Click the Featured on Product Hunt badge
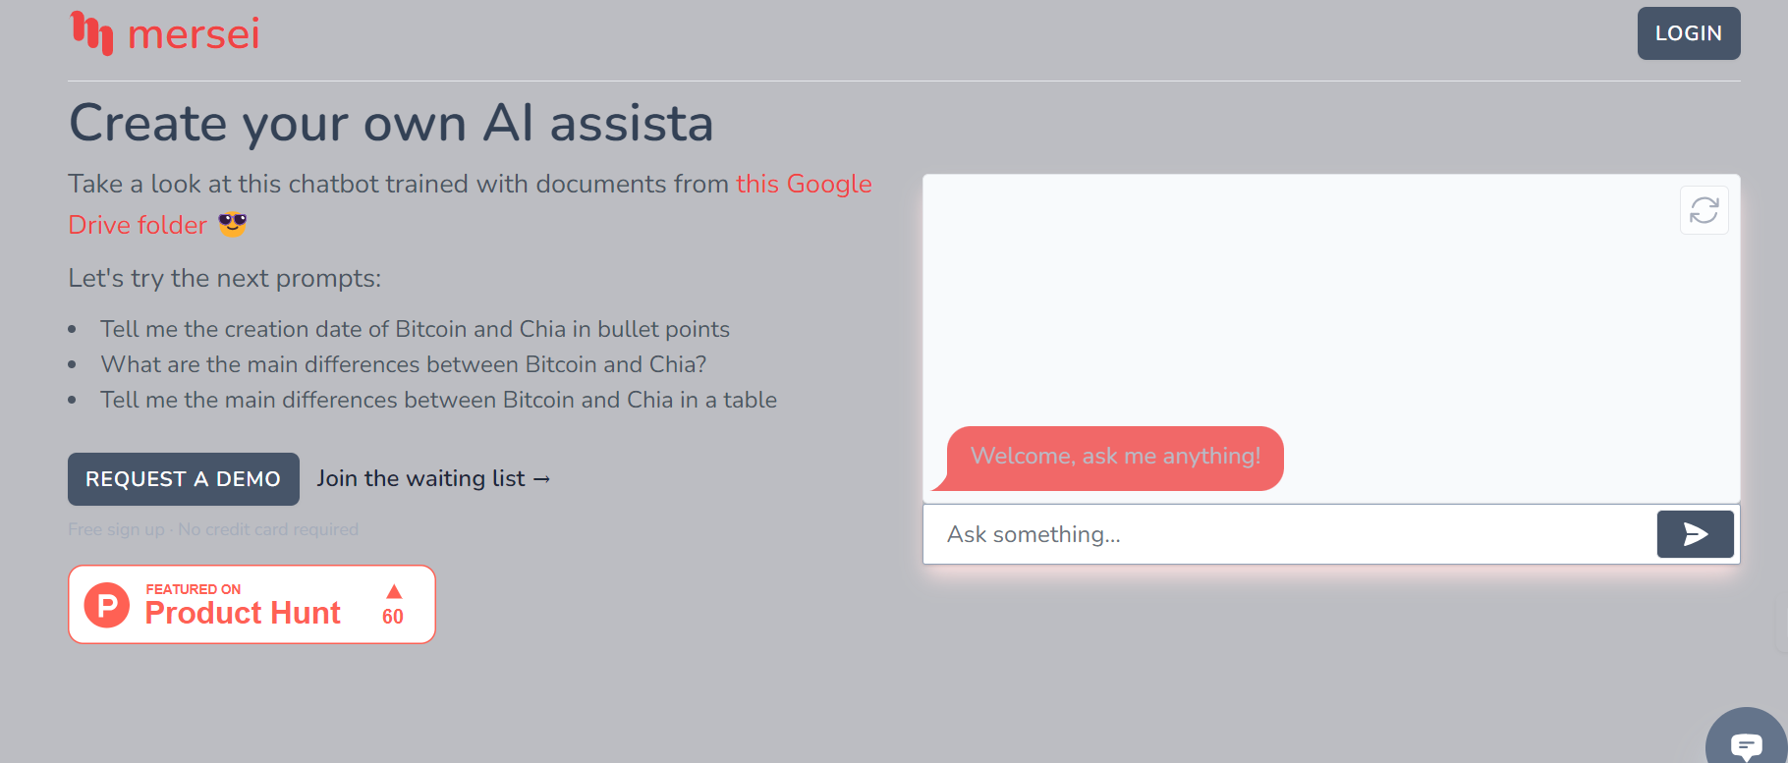This screenshot has width=1788, height=763. pos(251,604)
